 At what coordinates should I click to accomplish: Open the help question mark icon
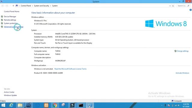point(190,10)
